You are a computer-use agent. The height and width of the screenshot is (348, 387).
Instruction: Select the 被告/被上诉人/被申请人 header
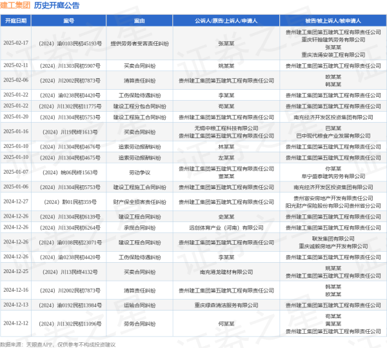pos(333,21)
